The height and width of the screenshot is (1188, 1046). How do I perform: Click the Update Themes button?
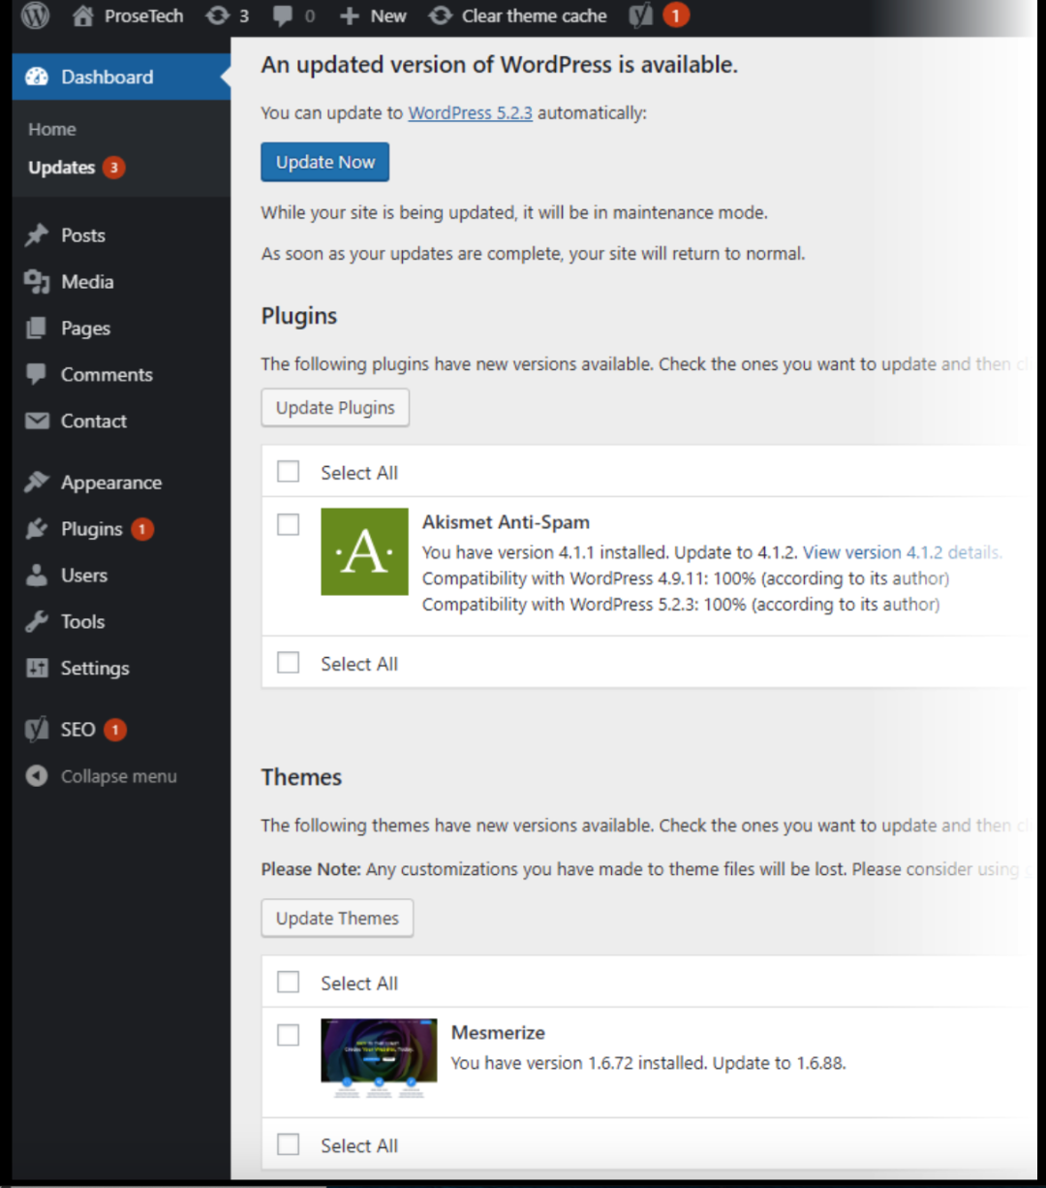coord(337,918)
